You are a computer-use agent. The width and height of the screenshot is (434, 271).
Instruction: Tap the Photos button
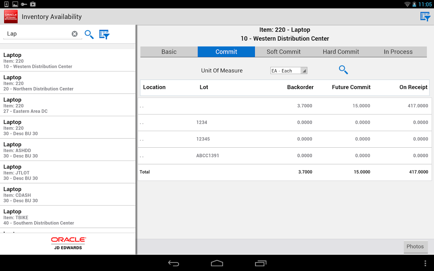[415, 247]
